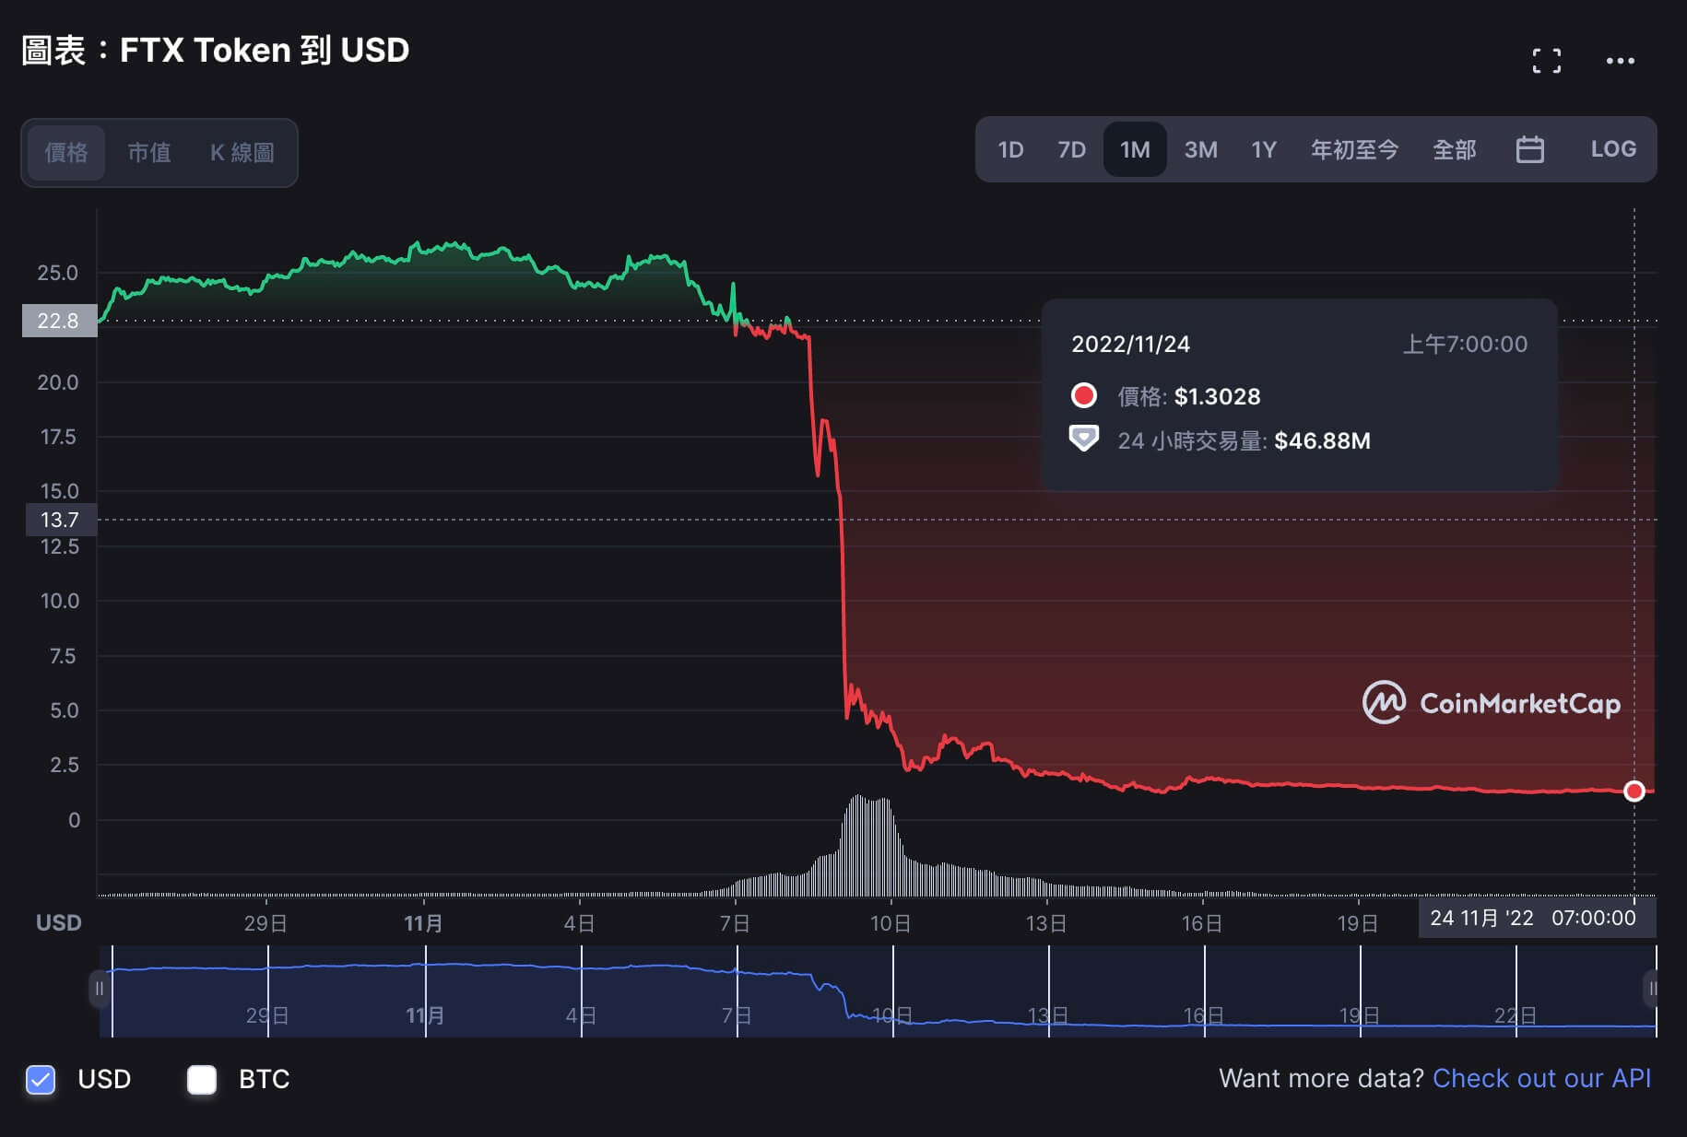Select the 1D time range

(1010, 149)
